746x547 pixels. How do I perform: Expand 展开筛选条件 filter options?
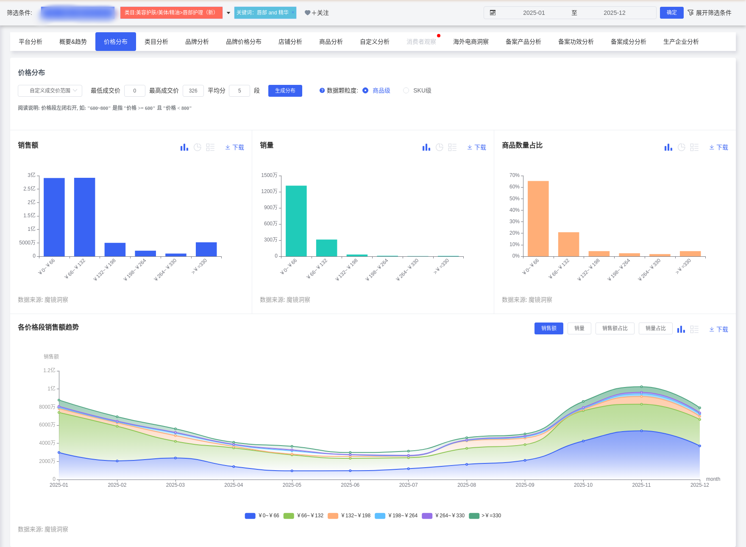pyautogui.click(x=710, y=13)
